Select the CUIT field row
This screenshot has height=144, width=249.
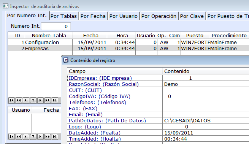(158, 90)
